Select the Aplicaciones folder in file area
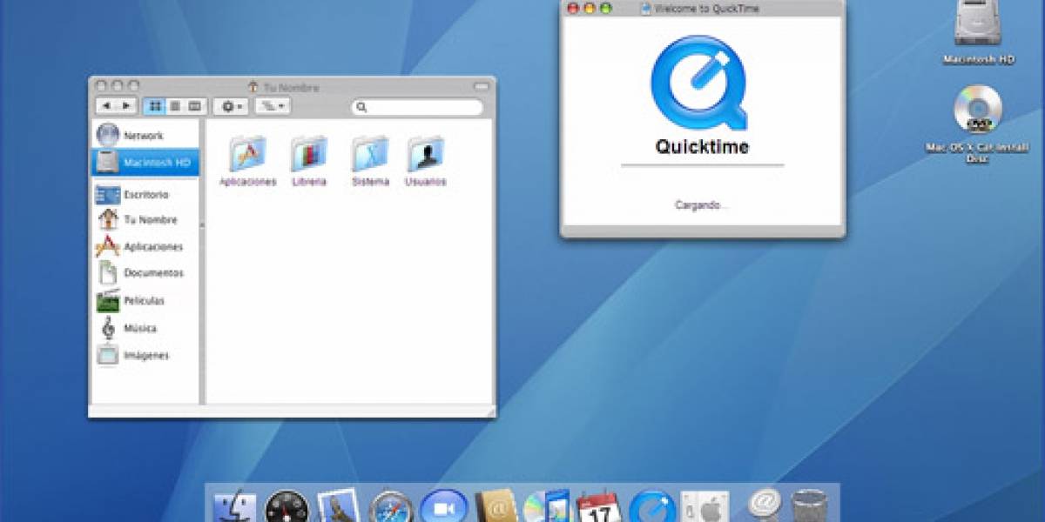 (x=247, y=154)
